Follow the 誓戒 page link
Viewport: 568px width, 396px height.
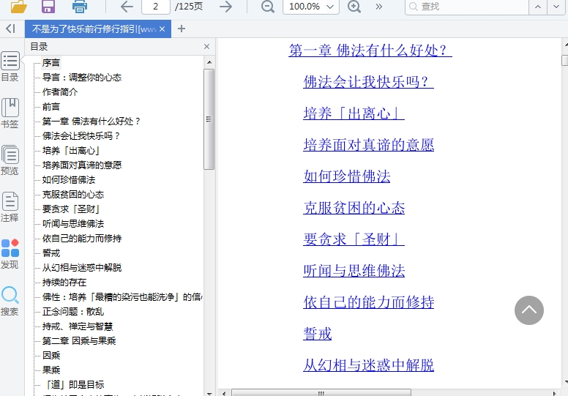(x=318, y=334)
